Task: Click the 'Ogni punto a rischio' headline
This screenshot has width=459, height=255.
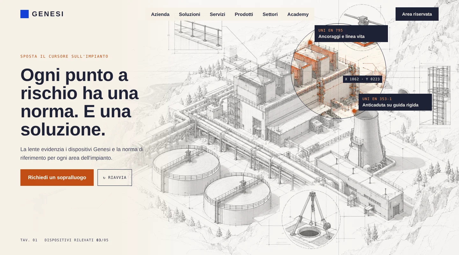Action: pos(80,102)
